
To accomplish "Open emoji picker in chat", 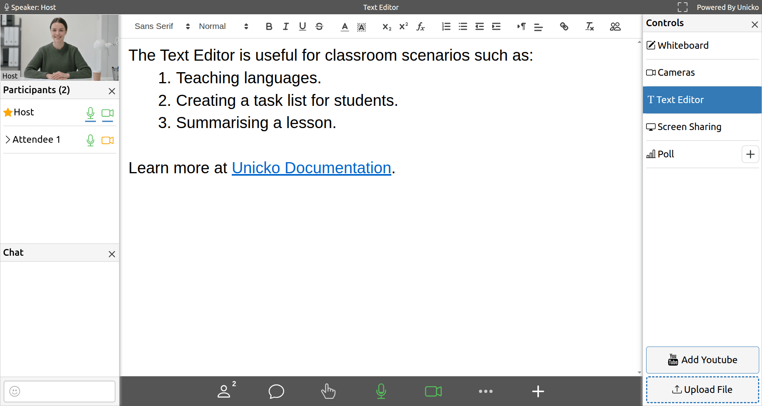I will pos(15,391).
